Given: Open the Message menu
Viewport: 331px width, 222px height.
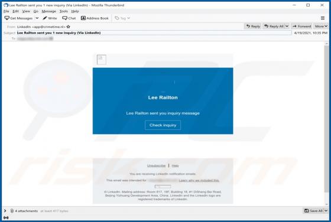Looking at the screenshot, I should 48,11.
